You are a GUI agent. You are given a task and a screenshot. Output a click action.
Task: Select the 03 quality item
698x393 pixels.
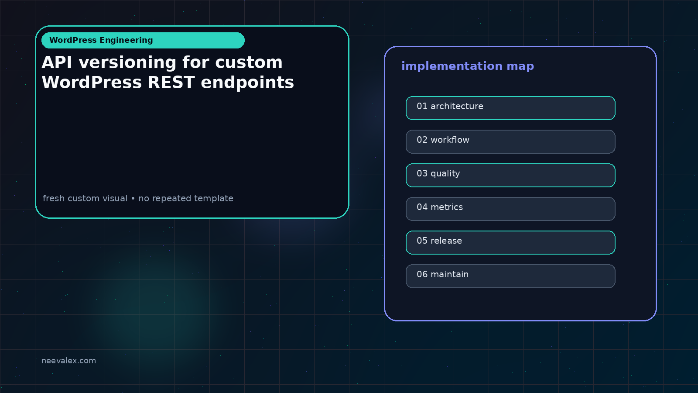[510, 175]
